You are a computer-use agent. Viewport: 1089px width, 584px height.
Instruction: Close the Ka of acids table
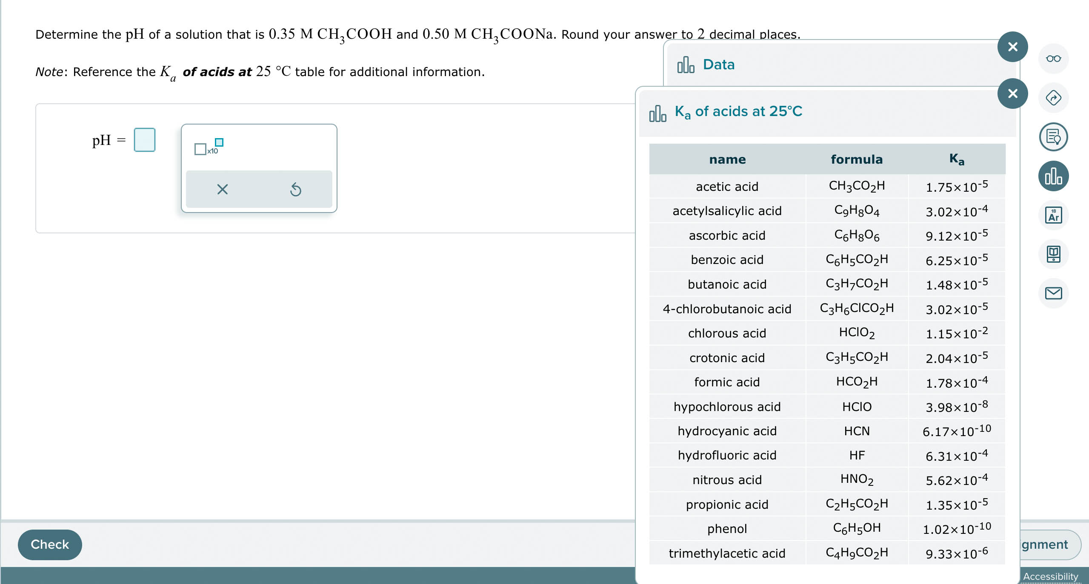1012,94
